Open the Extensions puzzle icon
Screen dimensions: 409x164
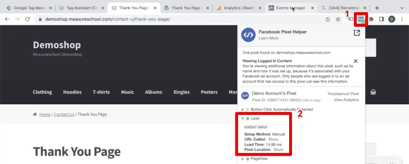coord(371,19)
